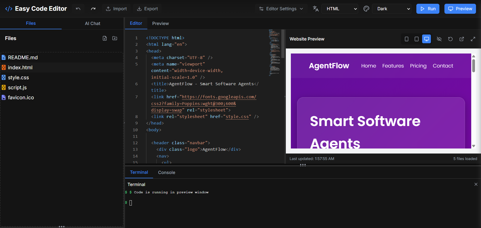481x228 pixels.
Task: Click the translate language icon
Action: (x=316, y=9)
